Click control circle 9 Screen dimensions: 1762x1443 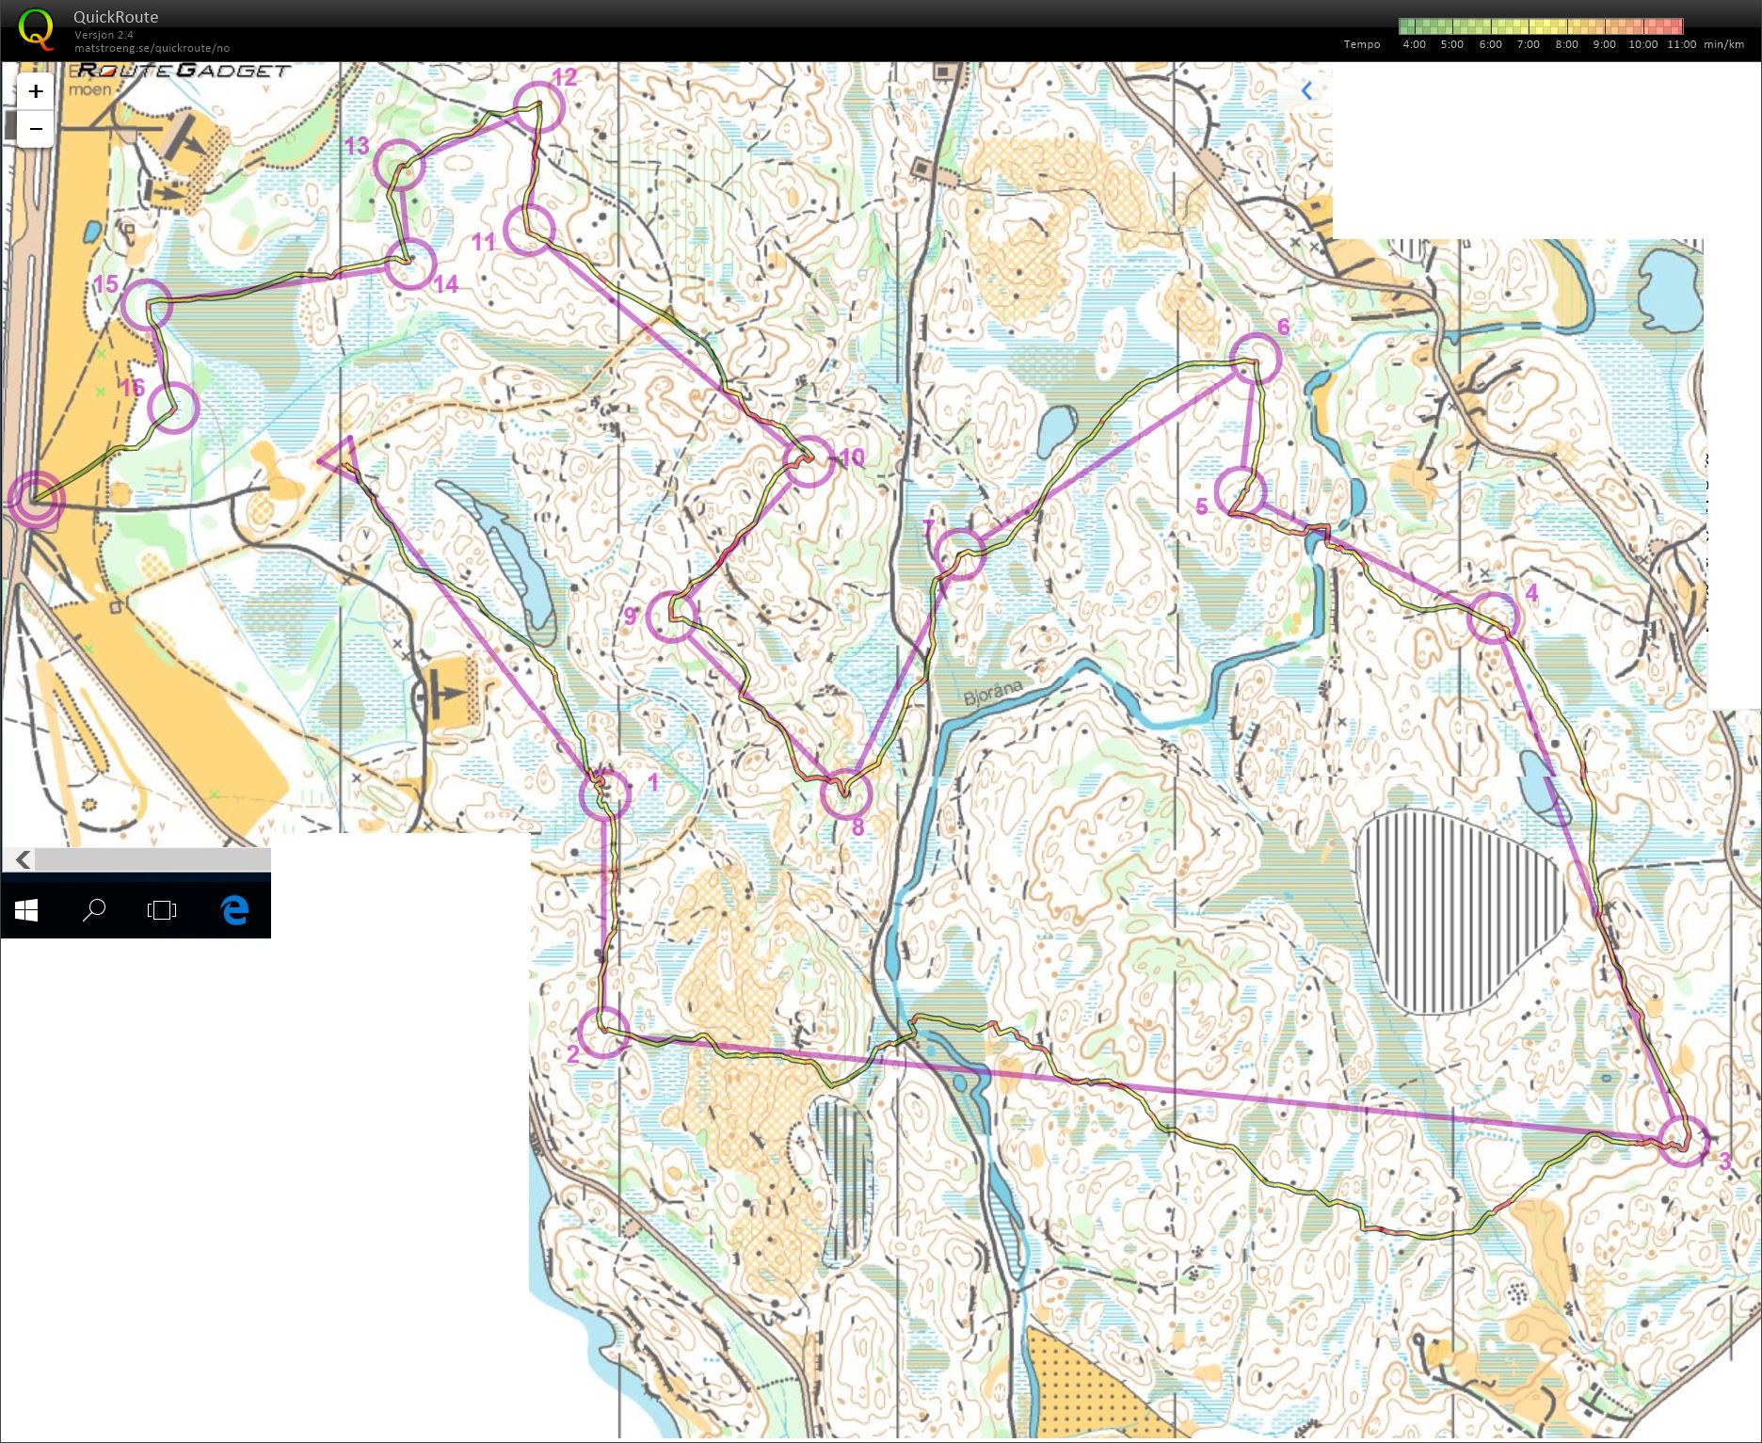pyautogui.click(x=672, y=616)
